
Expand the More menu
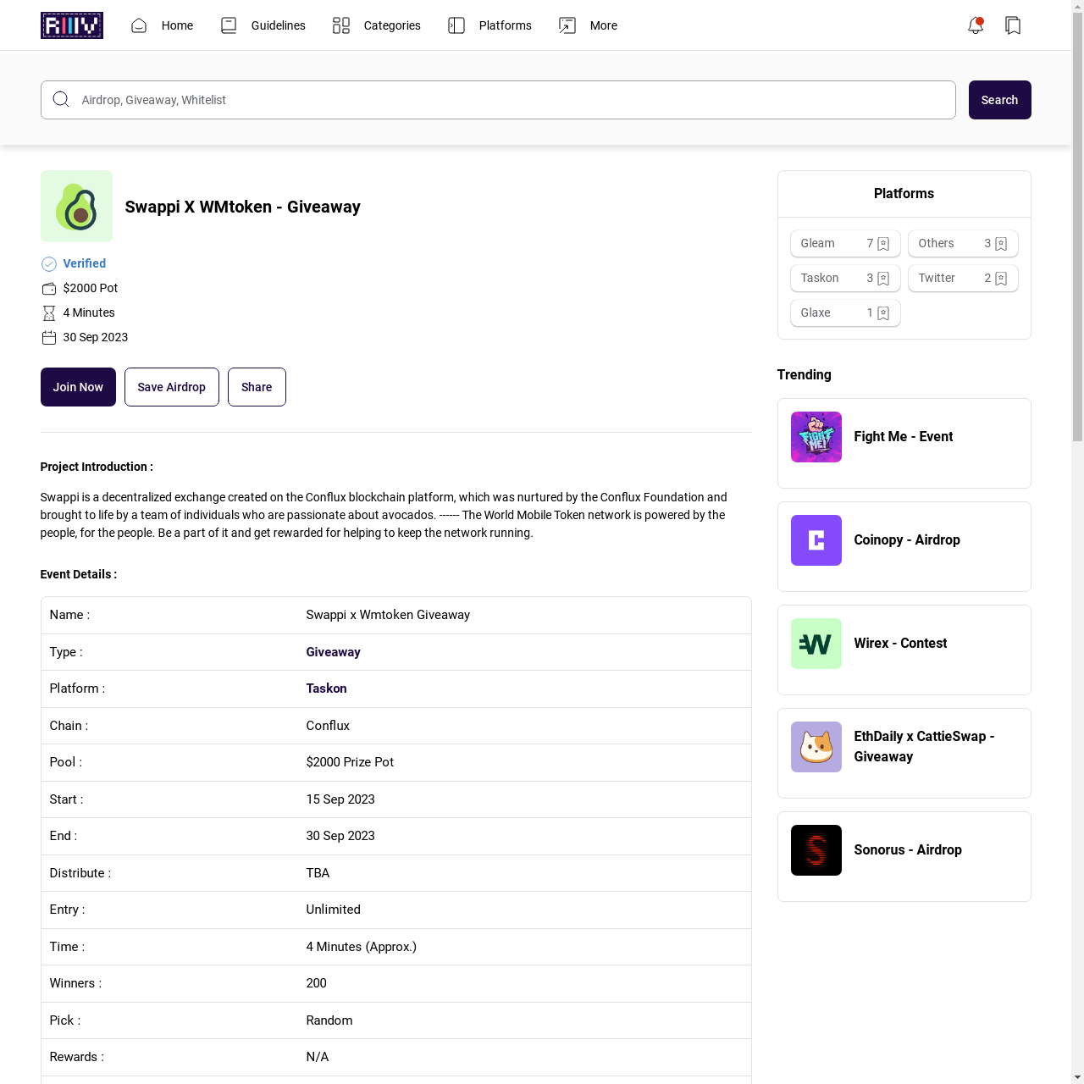(603, 25)
